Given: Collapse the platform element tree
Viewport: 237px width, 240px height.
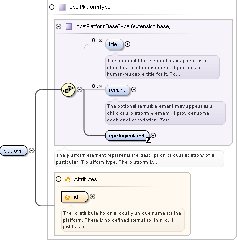Looking at the screenshot, I should click(32, 151).
